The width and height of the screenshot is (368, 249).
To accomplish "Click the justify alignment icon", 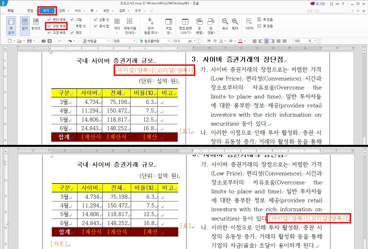I will click(255, 41).
